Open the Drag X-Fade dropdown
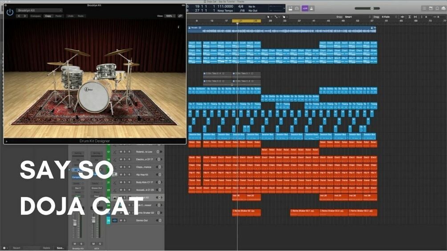The height and width of the screenshot is (251, 447). click(389, 17)
